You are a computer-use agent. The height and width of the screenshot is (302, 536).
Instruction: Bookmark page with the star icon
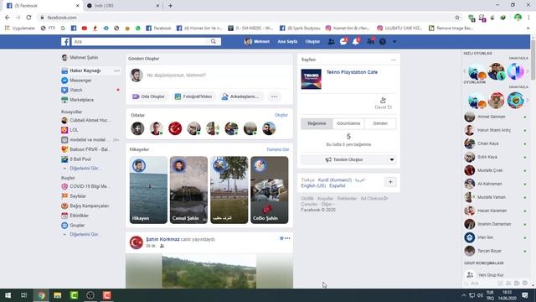click(457, 18)
